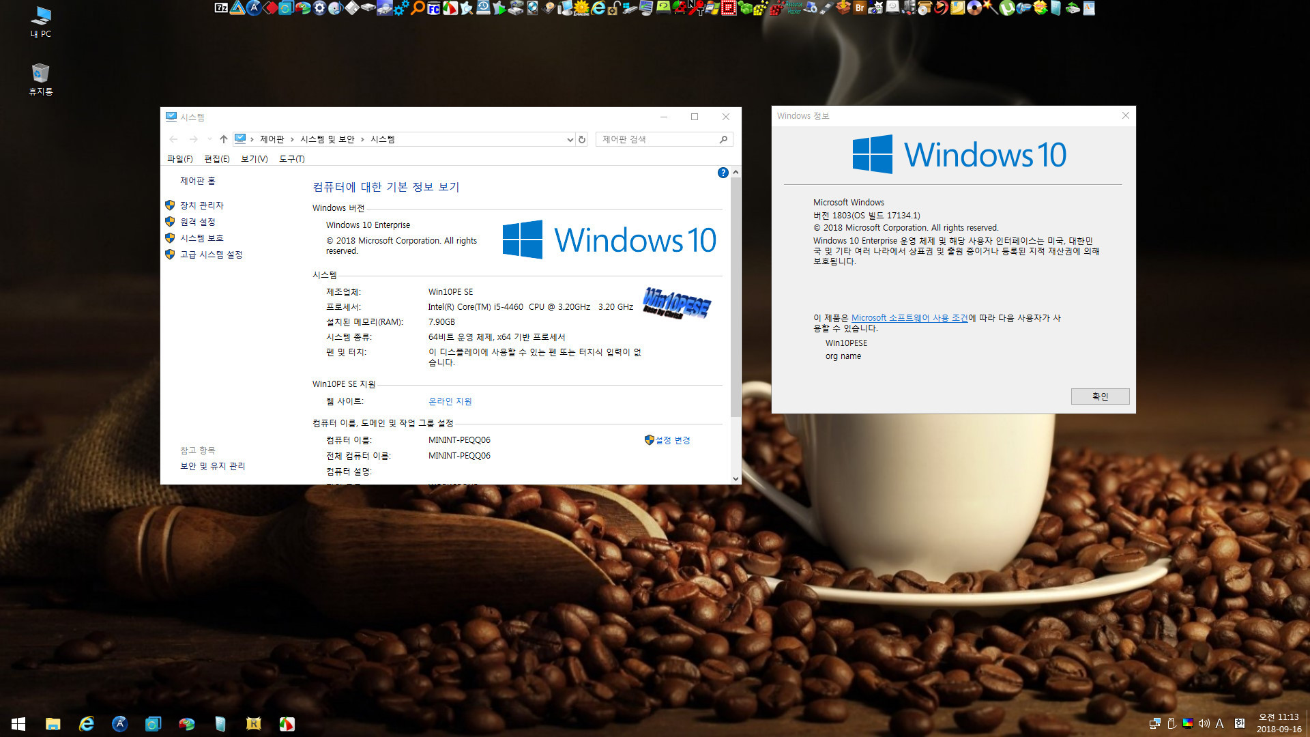The height and width of the screenshot is (737, 1310).
Task: Open the red ladybug icon in dock
Action: (x=680, y=8)
